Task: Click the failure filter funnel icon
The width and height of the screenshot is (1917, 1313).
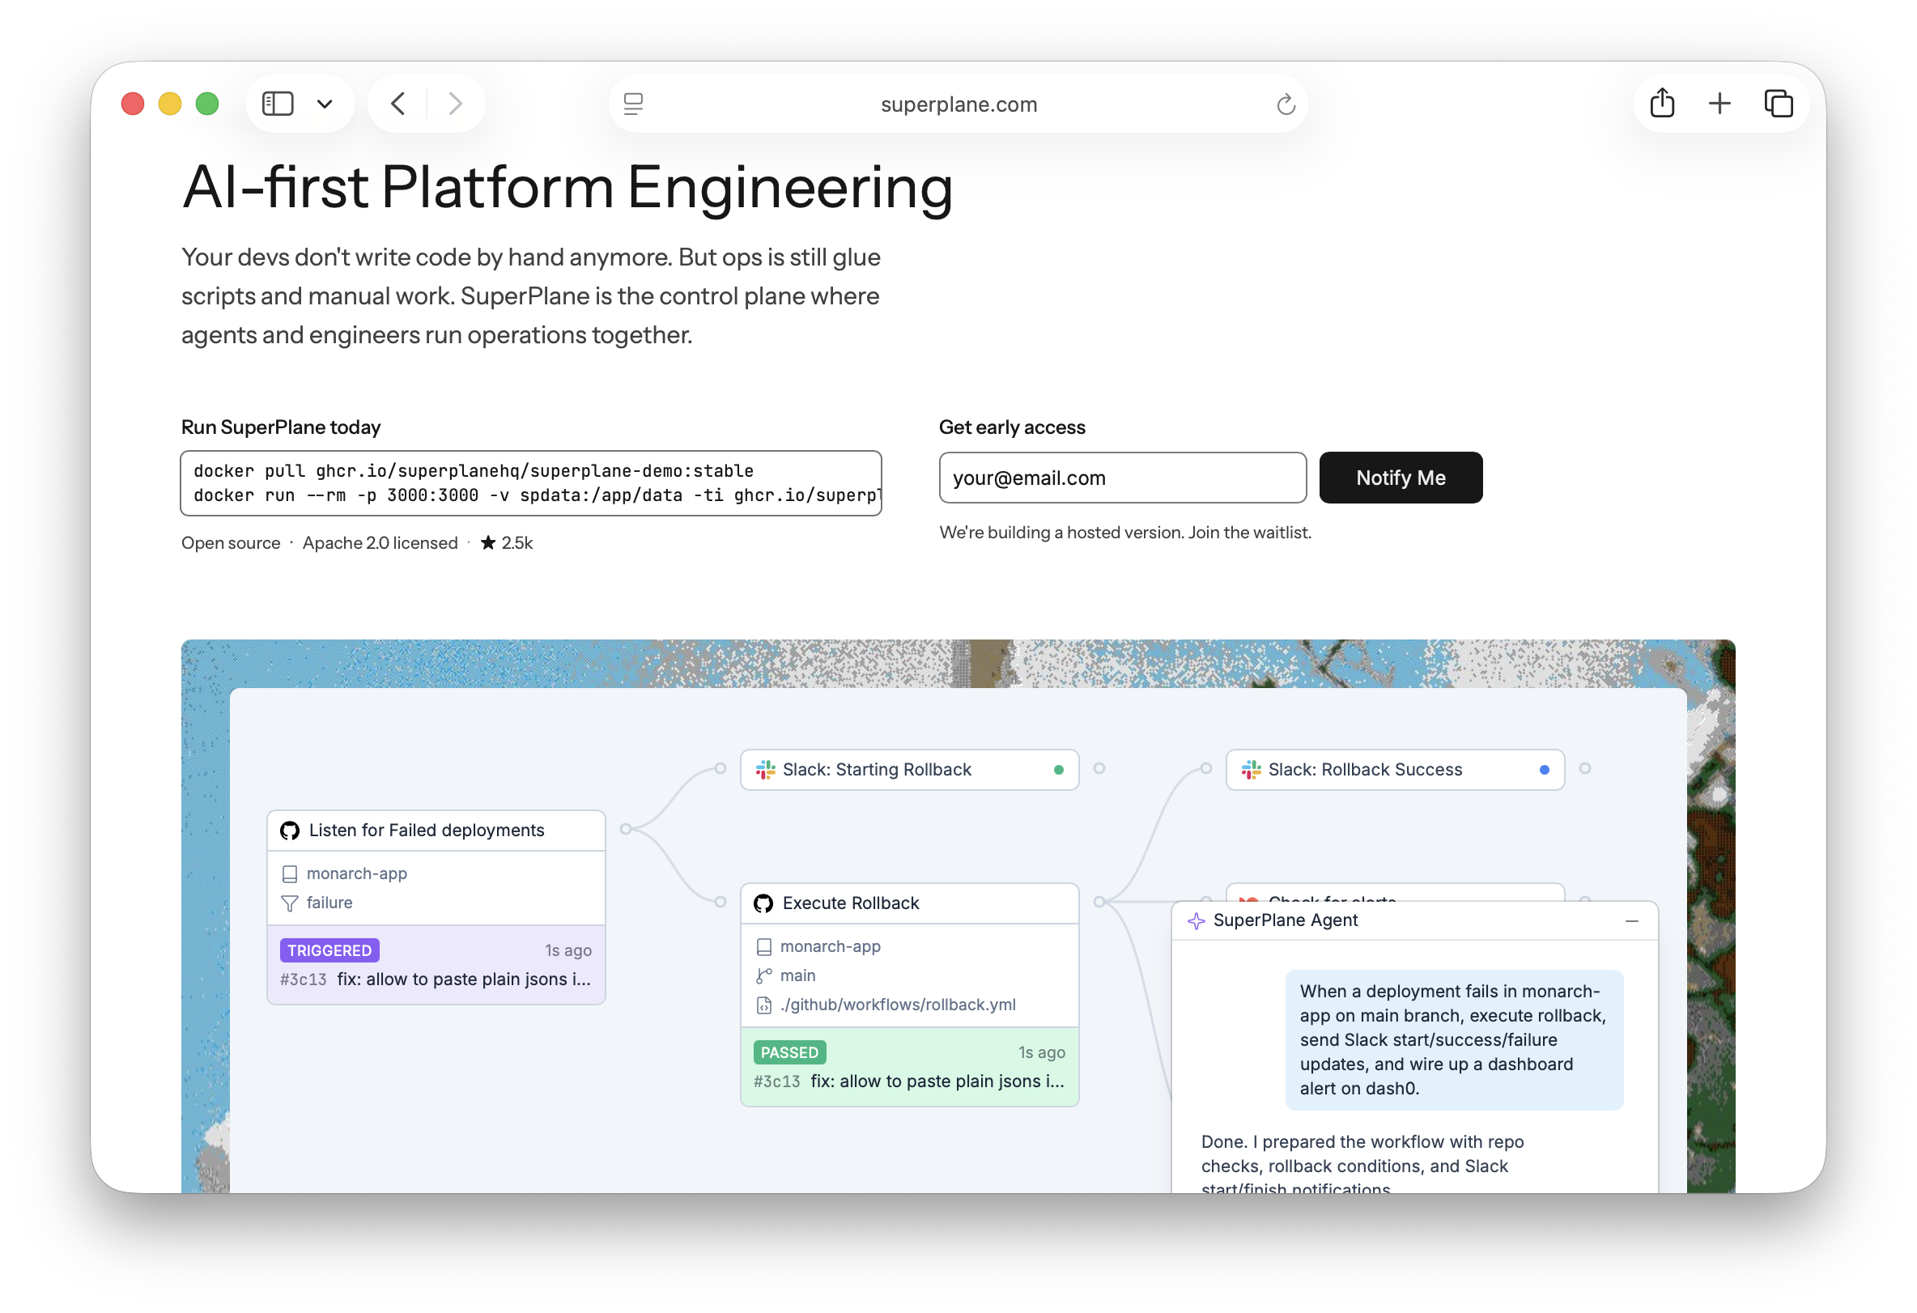Action: [x=290, y=904]
